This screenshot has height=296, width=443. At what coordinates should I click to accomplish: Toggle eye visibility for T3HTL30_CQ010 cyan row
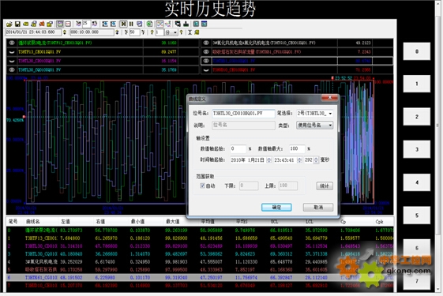pyautogui.click(x=12, y=69)
